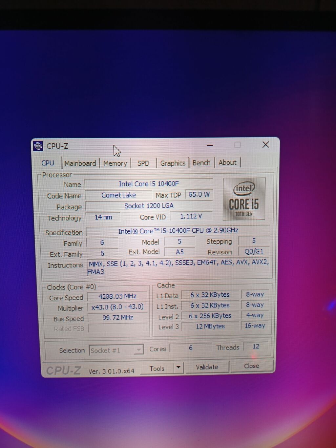Viewport: 336px width, 448px height.
Task: Minimize the CPU-Z window
Action: pyautogui.click(x=210, y=145)
